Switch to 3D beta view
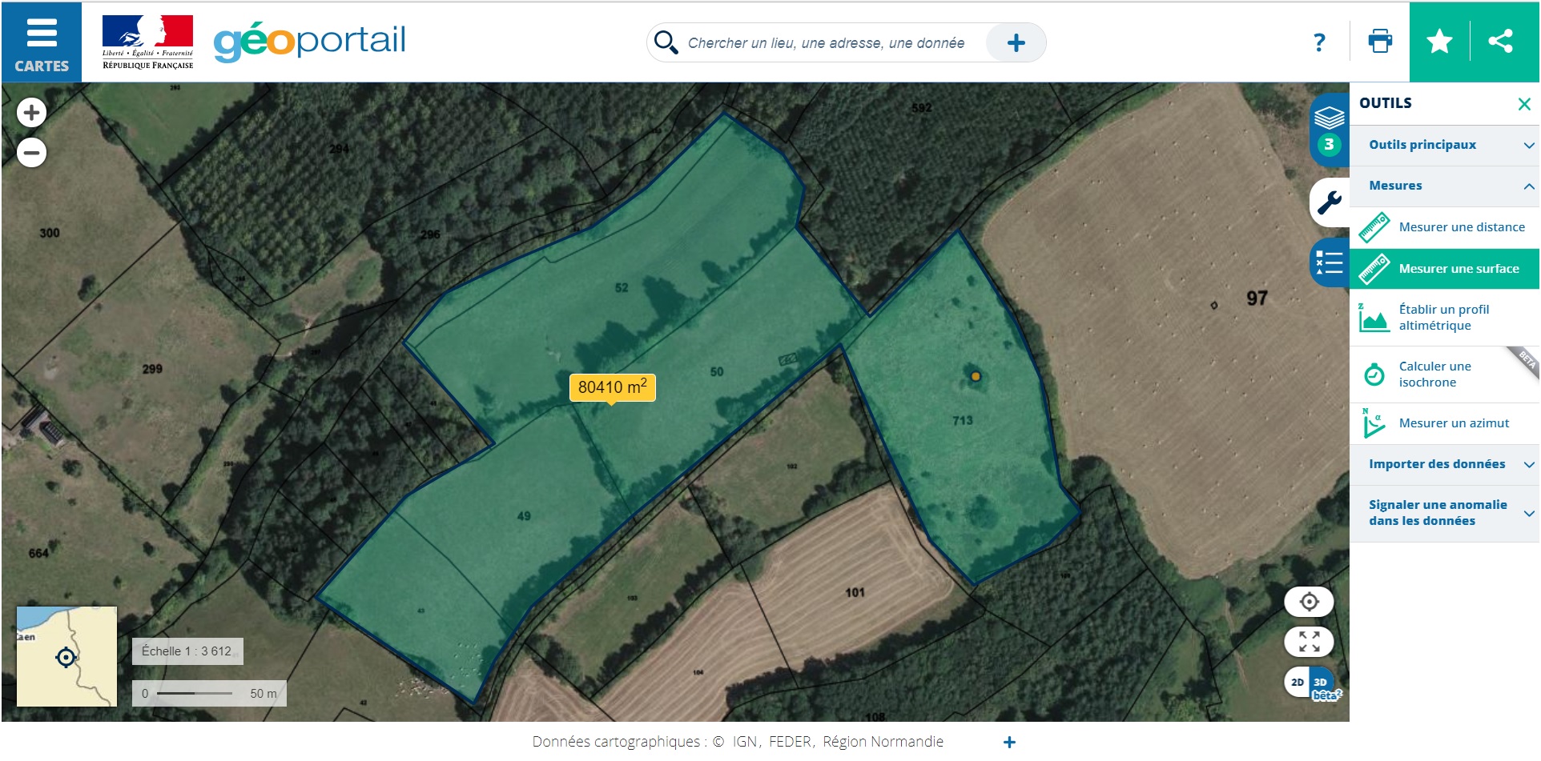The image size is (1541, 761). [1322, 684]
